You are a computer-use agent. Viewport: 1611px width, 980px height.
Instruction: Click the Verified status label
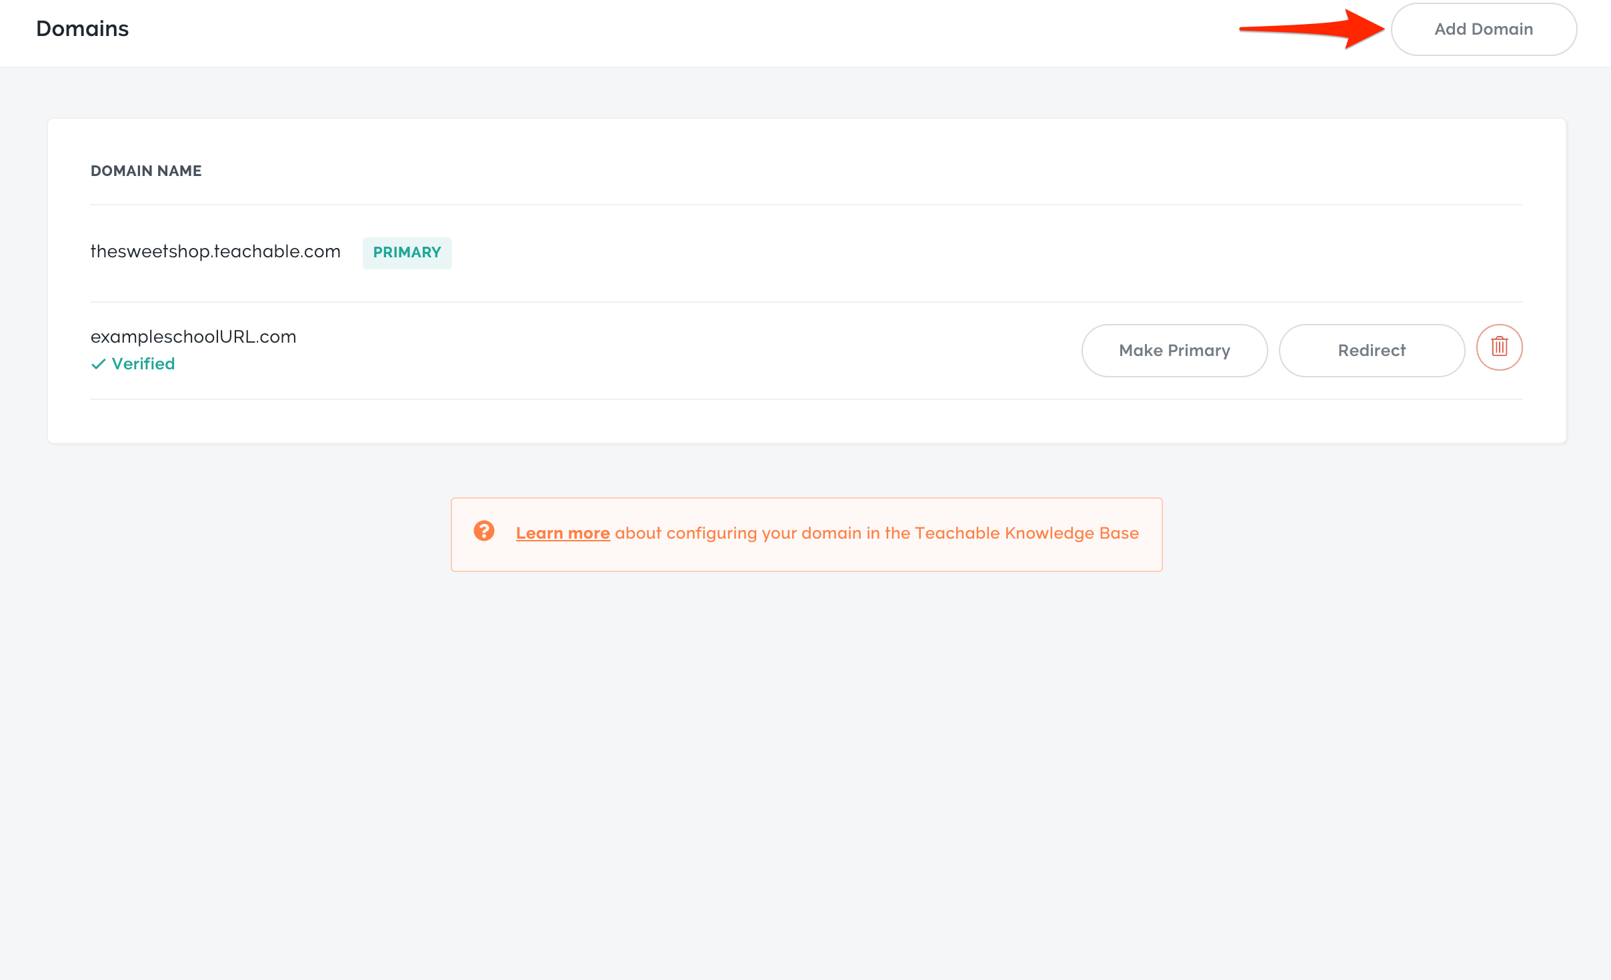(x=143, y=364)
